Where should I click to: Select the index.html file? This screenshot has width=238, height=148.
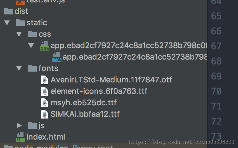[x=46, y=137]
